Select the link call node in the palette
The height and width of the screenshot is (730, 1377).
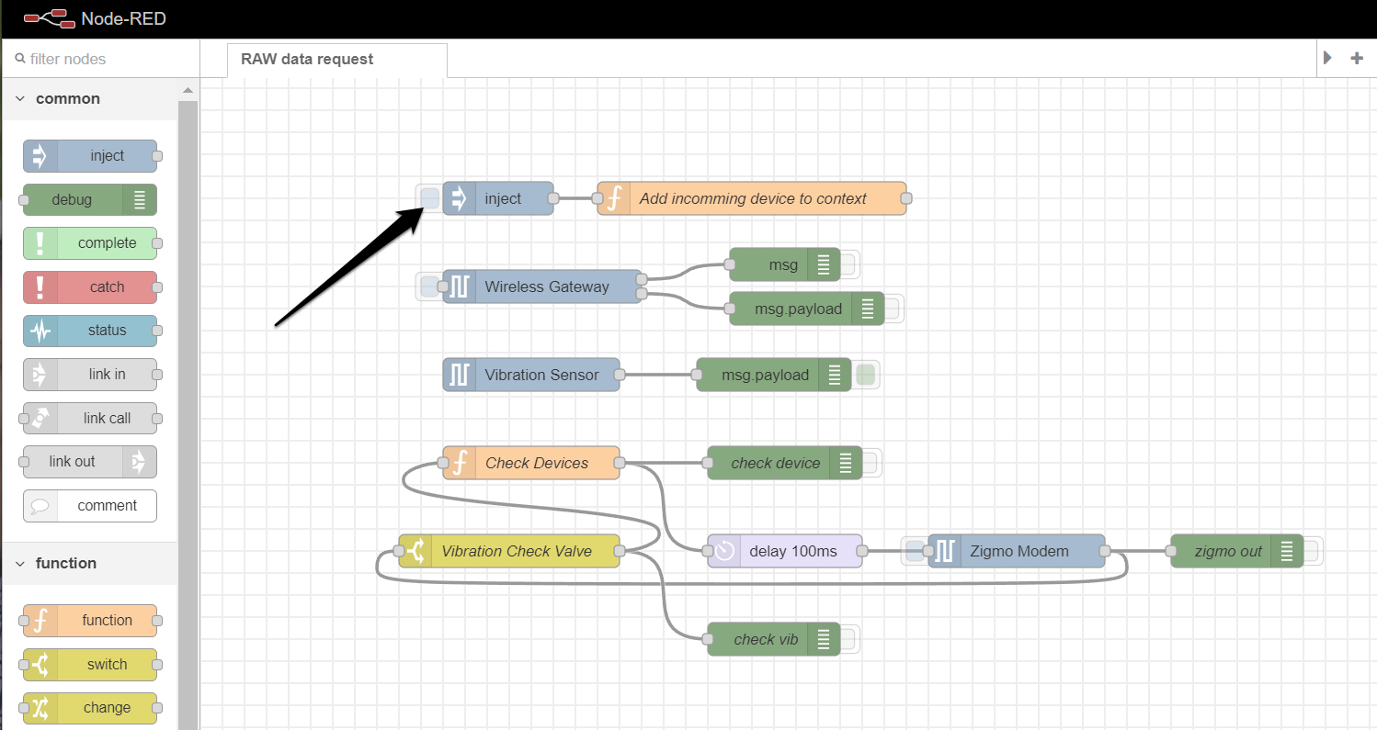90,418
